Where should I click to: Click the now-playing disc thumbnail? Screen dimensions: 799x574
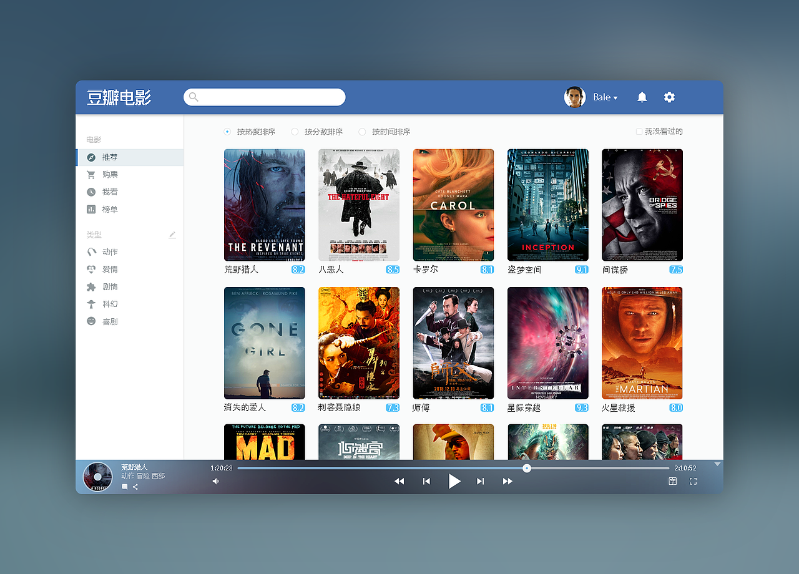tap(97, 477)
